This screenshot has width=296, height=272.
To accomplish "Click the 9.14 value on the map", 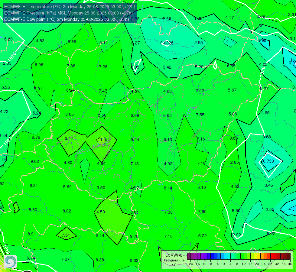I will point(100,235).
